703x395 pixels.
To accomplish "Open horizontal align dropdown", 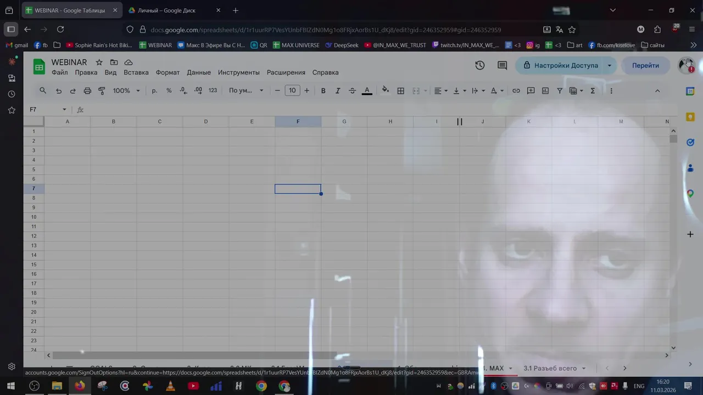I will (440, 91).
